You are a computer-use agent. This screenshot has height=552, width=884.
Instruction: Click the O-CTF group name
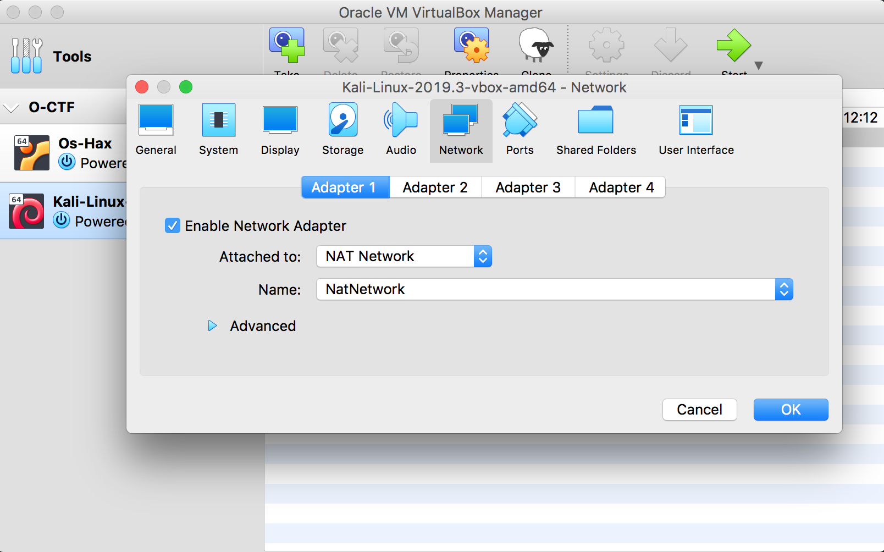[x=52, y=107]
